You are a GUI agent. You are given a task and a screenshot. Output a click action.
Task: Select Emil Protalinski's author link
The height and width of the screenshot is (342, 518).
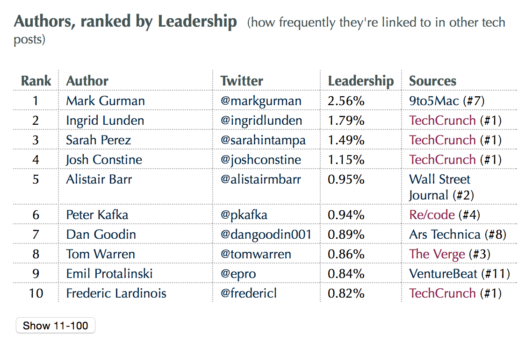[x=109, y=274]
